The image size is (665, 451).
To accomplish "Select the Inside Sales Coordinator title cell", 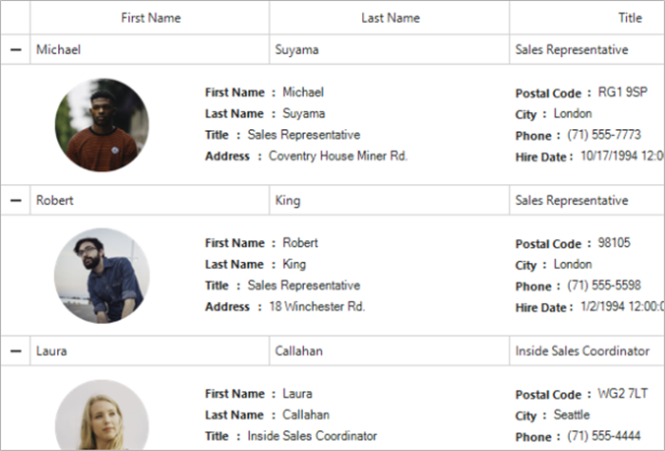I will [582, 351].
